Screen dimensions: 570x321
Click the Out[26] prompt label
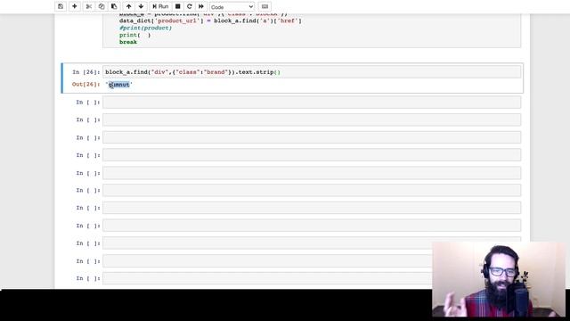click(85, 85)
